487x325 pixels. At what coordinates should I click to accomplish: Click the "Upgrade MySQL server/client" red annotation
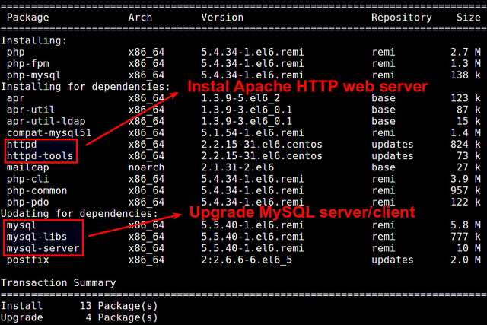301,211
